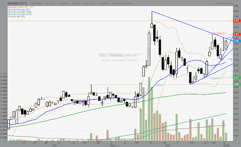The width and height of the screenshot is (241, 147).
Task: Click the 1.68 price axis value
Action: tap(236, 136)
